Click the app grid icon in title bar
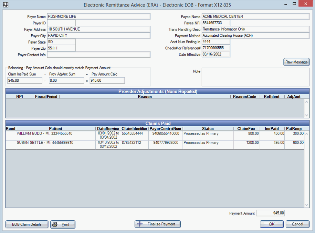The height and width of the screenshot is (233, 315). (6, 5)
